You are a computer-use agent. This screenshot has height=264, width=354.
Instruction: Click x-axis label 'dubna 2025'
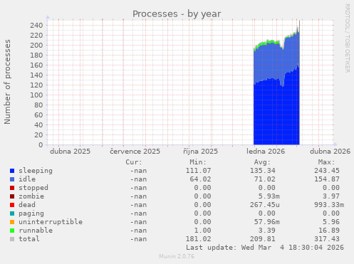pos(70,152)
